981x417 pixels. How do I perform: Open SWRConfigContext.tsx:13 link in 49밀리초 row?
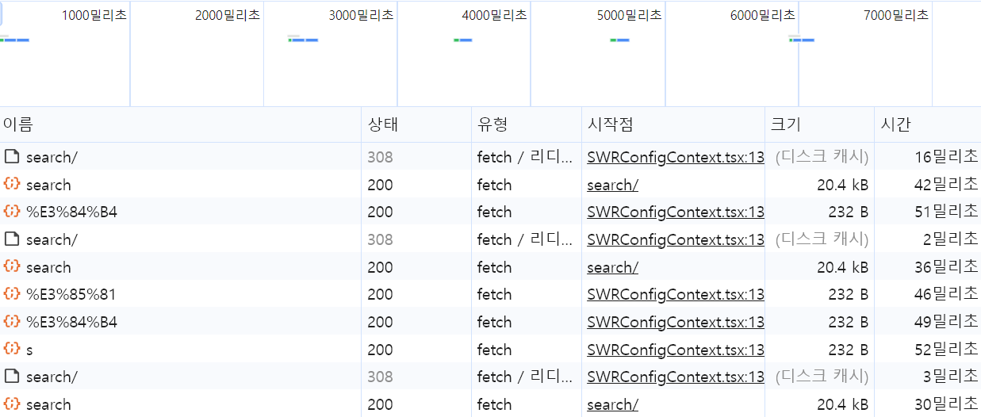point(676,322)
